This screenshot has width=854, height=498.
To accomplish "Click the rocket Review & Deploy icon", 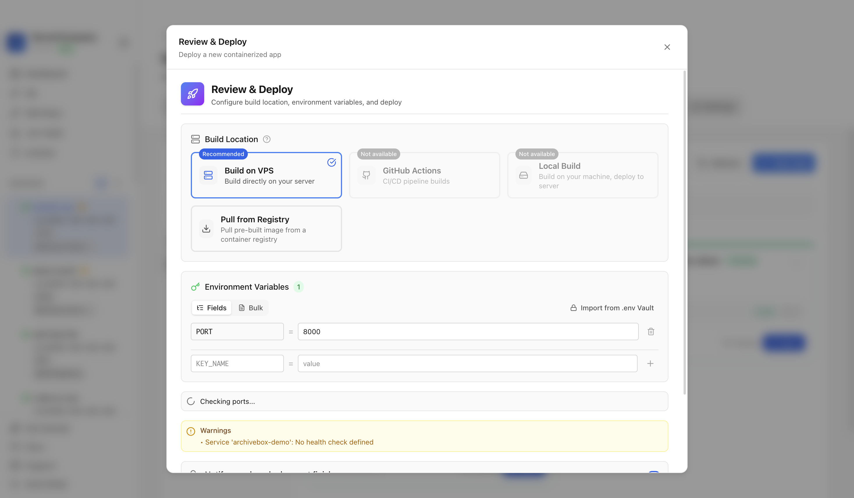I will pyautogui.click(x=193, y=94).
